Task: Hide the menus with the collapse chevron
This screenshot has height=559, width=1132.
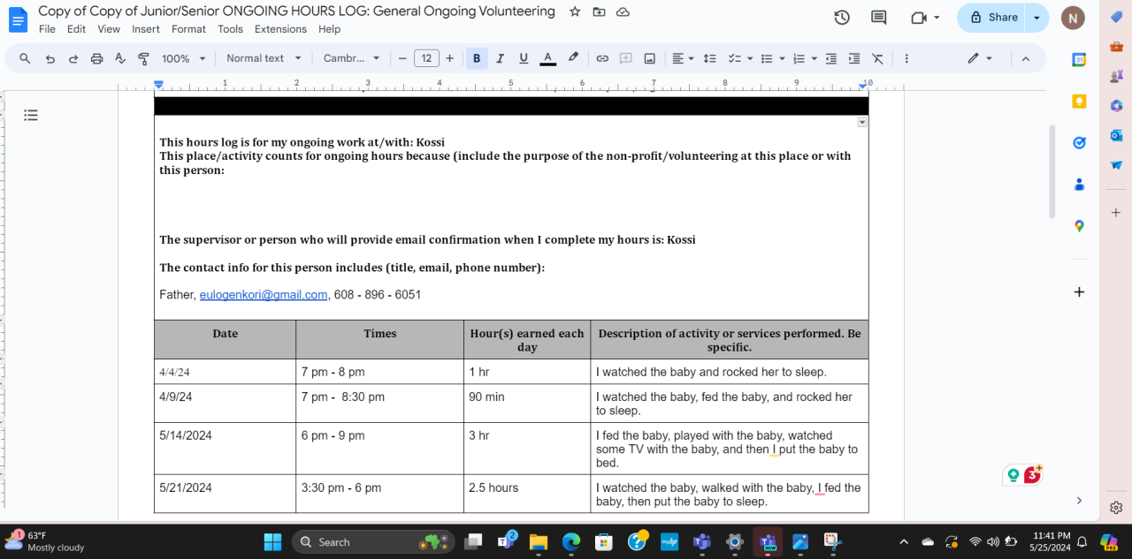Action: (1026, 58)
